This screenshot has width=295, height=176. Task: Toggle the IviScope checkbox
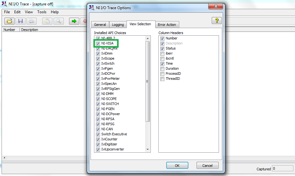click(98, 59)
